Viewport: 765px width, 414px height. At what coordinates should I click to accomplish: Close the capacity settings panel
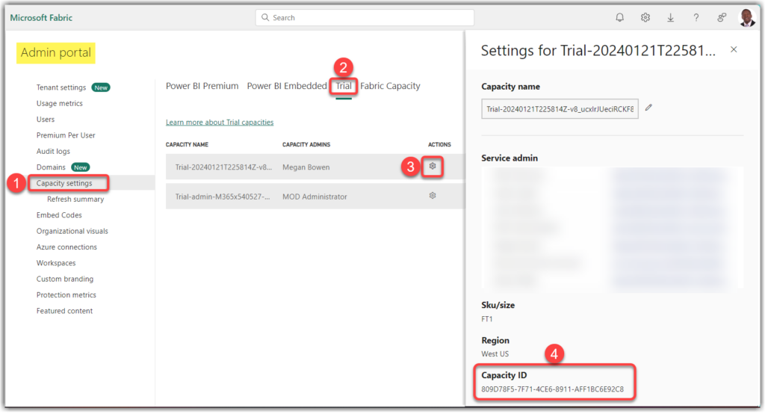click(734, 49)
